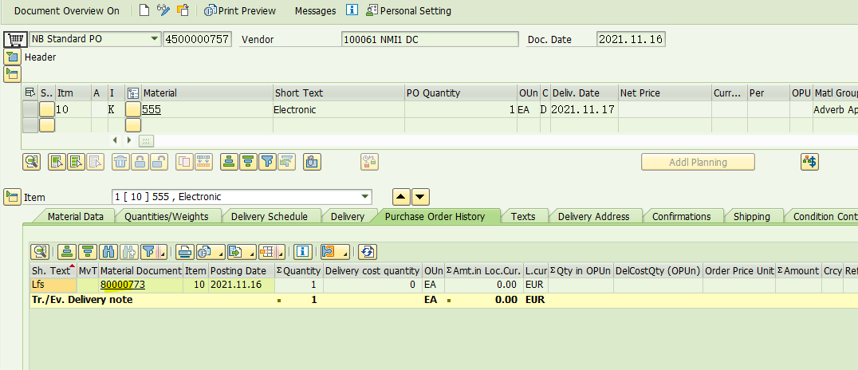Click the Refresh icon in PO history toolbar
This screenshot has width=858, height=370.
tap(368, 252)
